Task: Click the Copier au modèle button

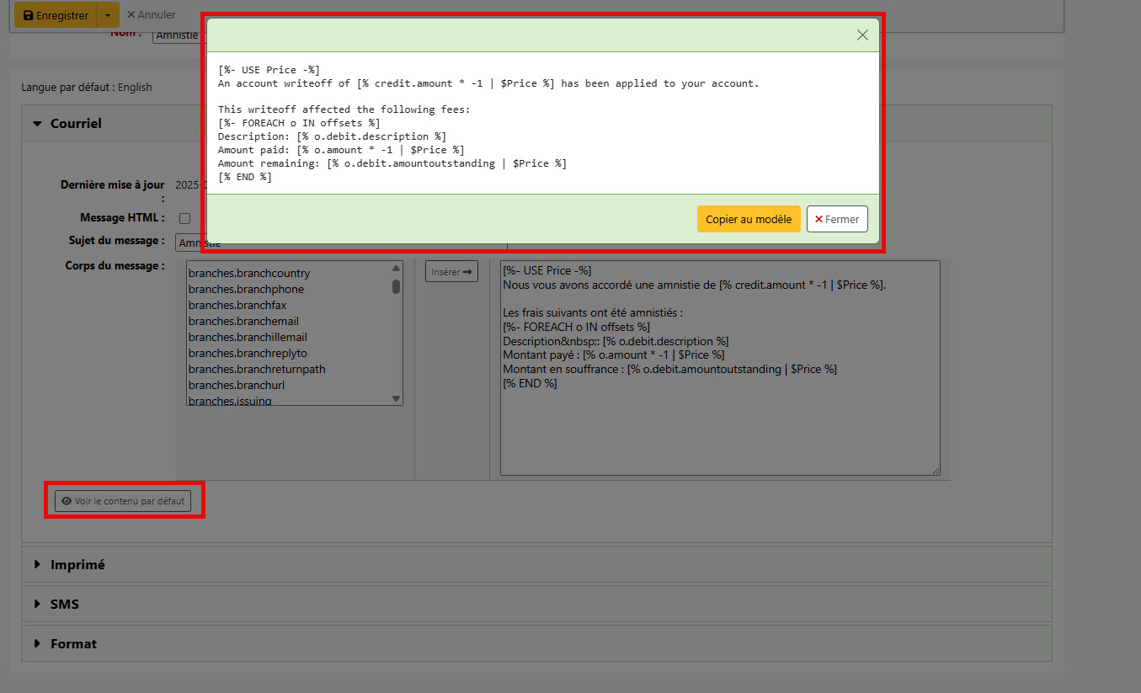Action: (x=748, y=219)
